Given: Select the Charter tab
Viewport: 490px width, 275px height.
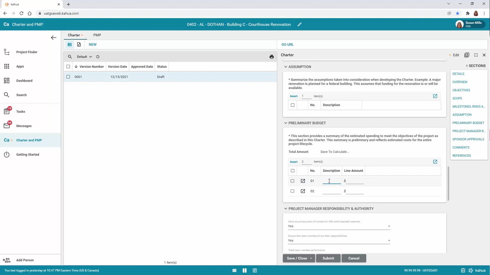Looking at the screenshot, I should 73,35.
